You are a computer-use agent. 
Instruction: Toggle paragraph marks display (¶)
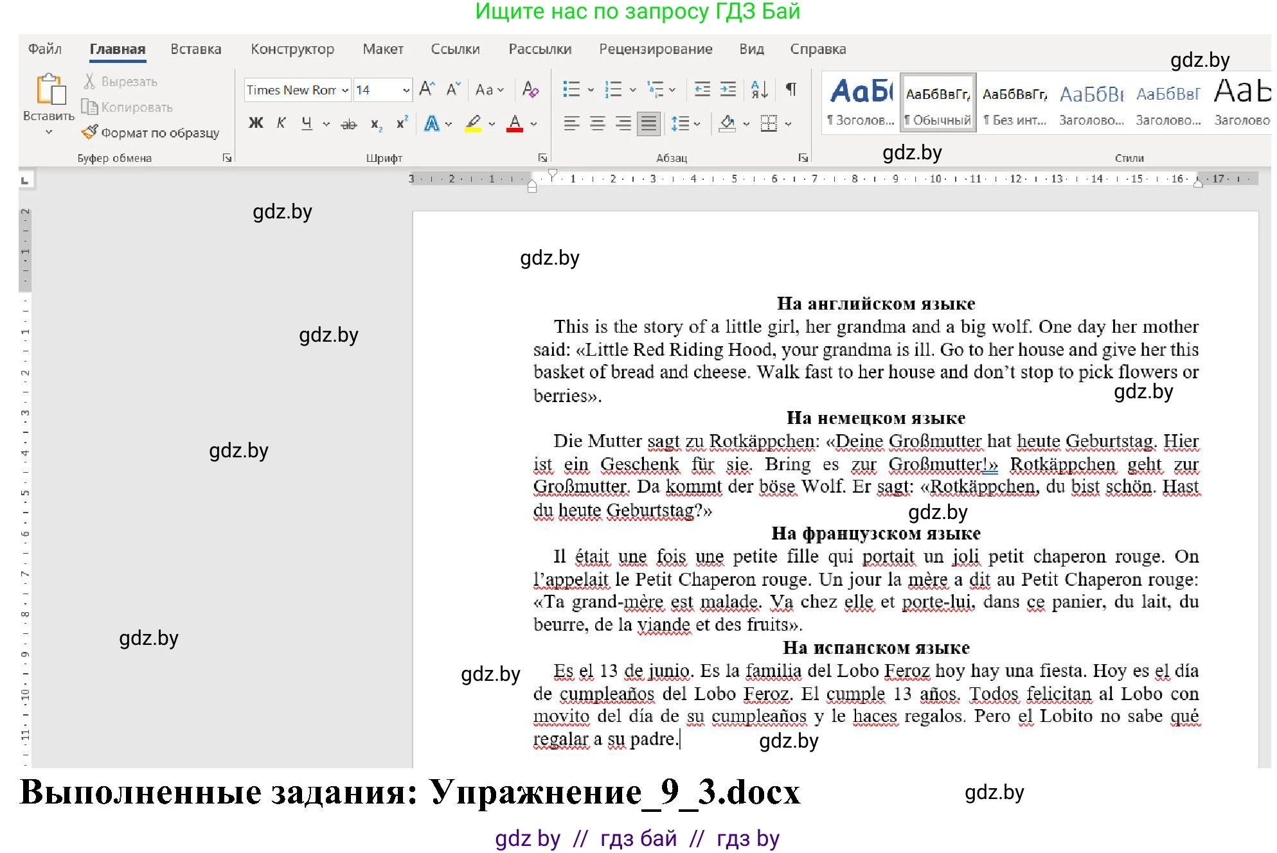coord(791,90)
